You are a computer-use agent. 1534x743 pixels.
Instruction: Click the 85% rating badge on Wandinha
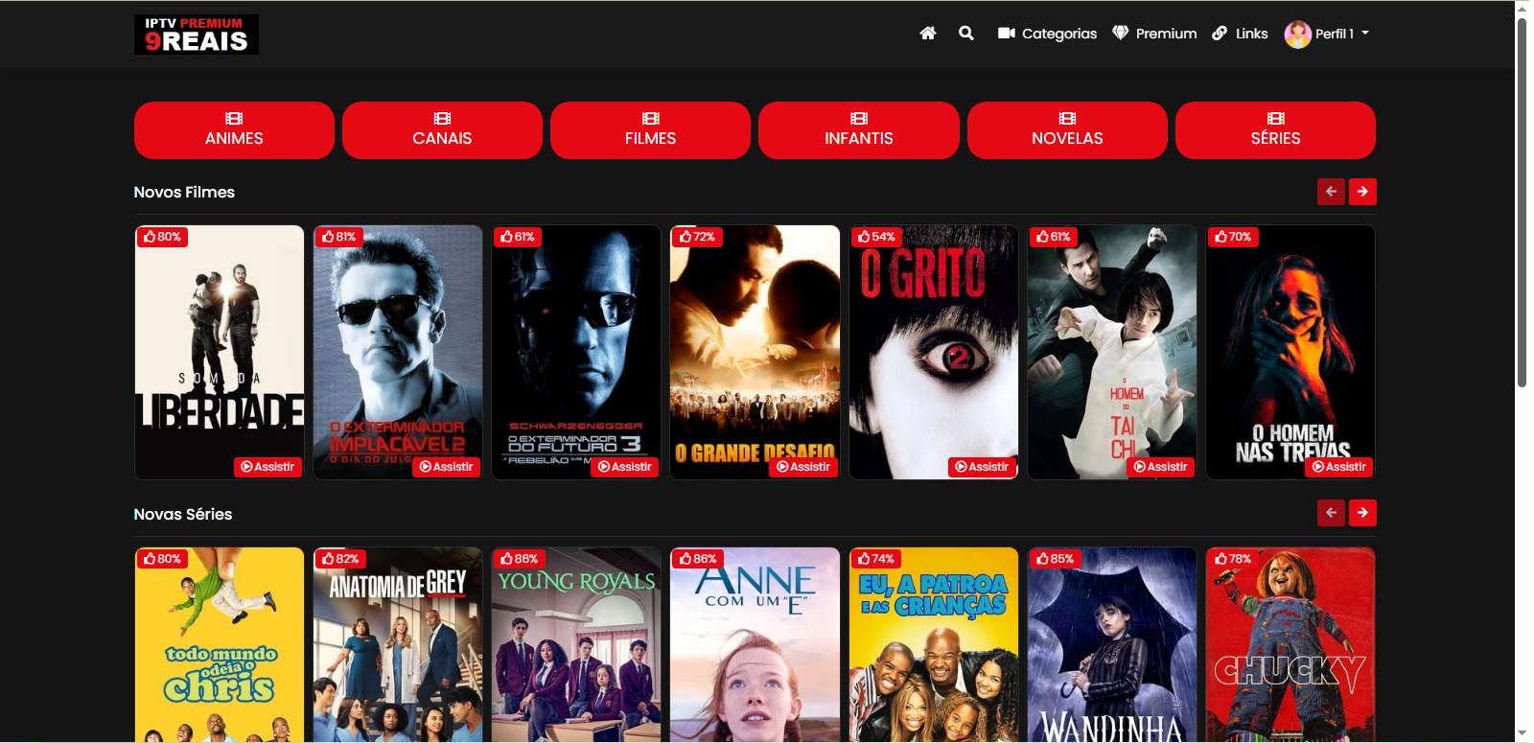[x=1055, y=559]
